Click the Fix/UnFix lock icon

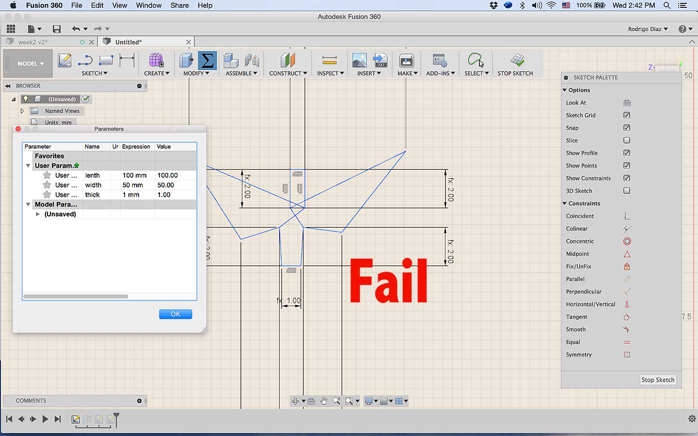coord(627,266)
